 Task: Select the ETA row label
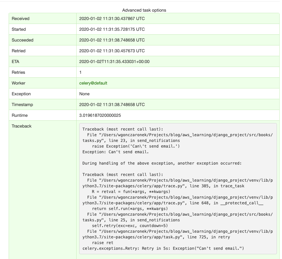16,62
